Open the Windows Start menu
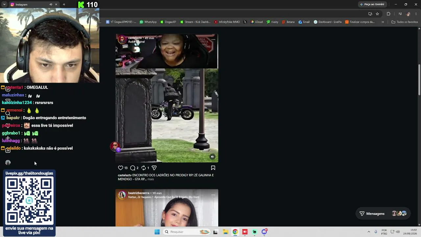 pyautogui.click(x=157, y=232)
